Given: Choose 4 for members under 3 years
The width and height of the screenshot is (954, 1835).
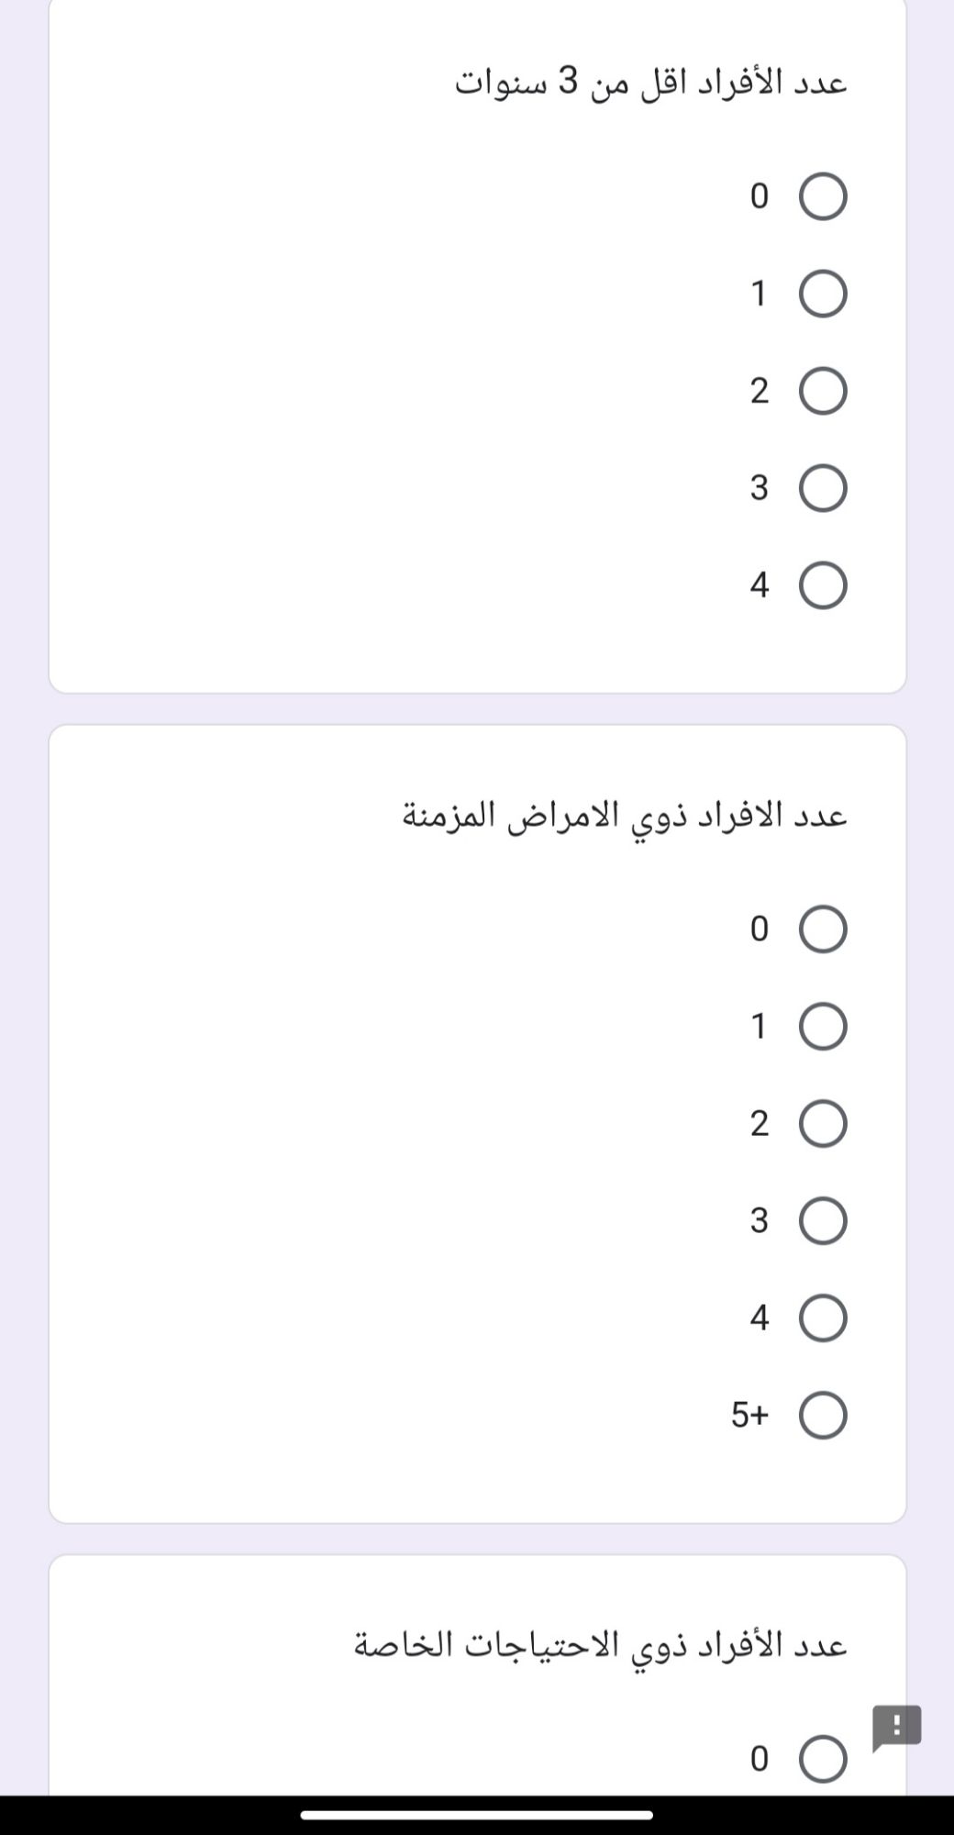Looking at the screenshot, I should [823, 585].
